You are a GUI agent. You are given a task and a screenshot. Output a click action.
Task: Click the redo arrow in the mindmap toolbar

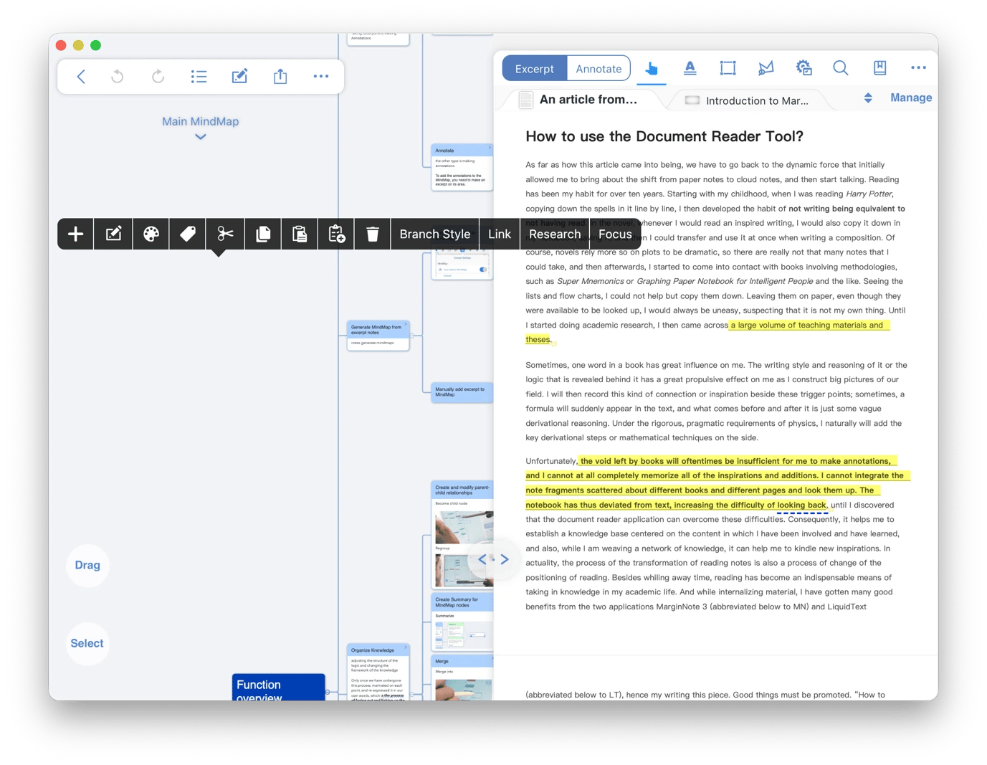pos(158,77)
